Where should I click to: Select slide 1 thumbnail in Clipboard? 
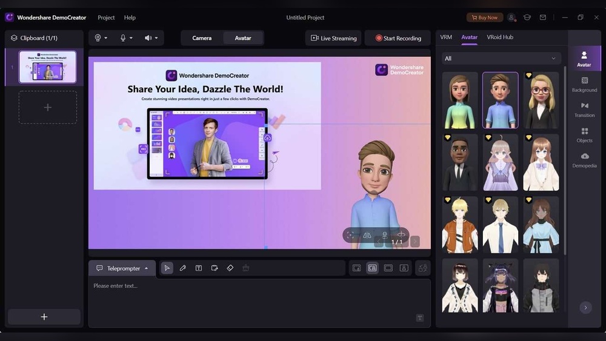pos(47,67)
